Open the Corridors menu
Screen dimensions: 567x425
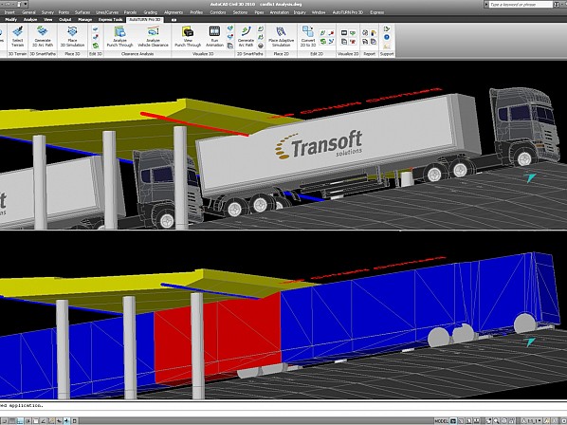point(218,12)
